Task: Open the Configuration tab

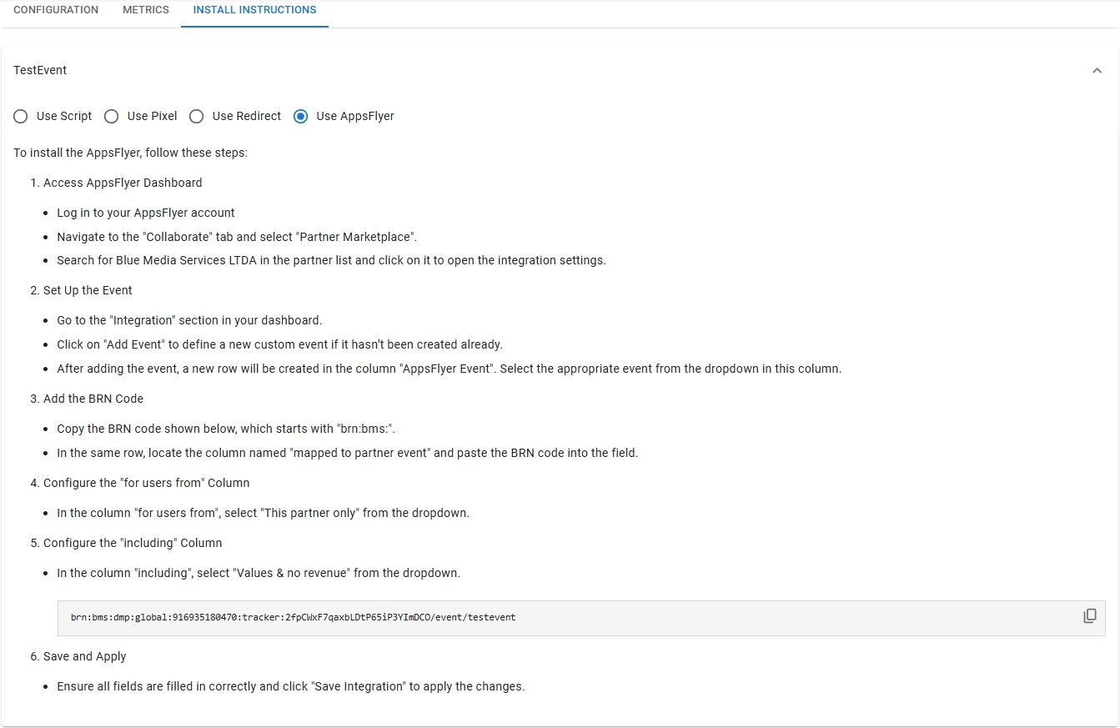Action: (x=56, y=10)
